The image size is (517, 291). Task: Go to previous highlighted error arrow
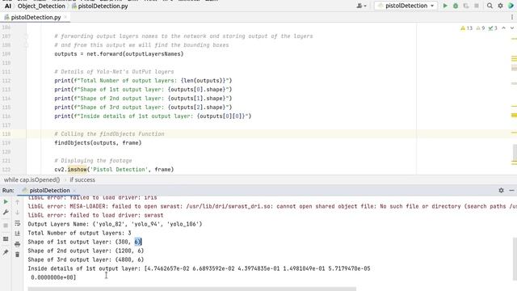(503, 28)
